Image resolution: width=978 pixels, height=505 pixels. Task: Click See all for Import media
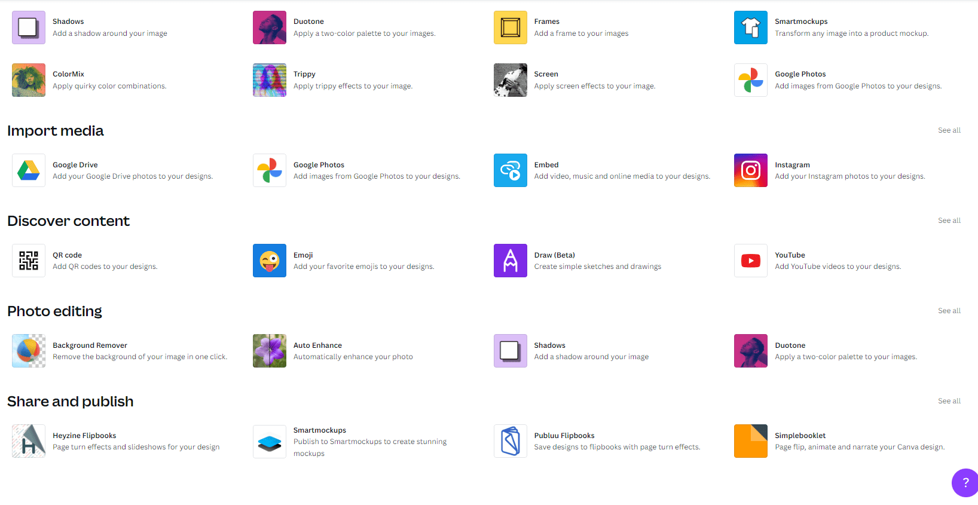pos(949,130)
